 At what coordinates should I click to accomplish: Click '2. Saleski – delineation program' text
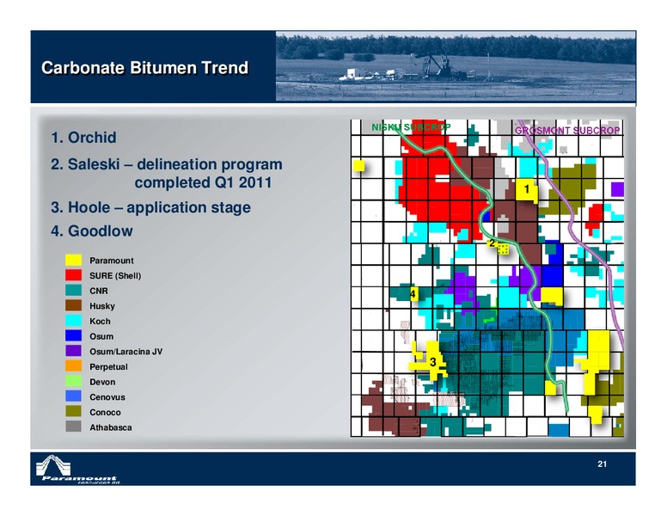167,164
